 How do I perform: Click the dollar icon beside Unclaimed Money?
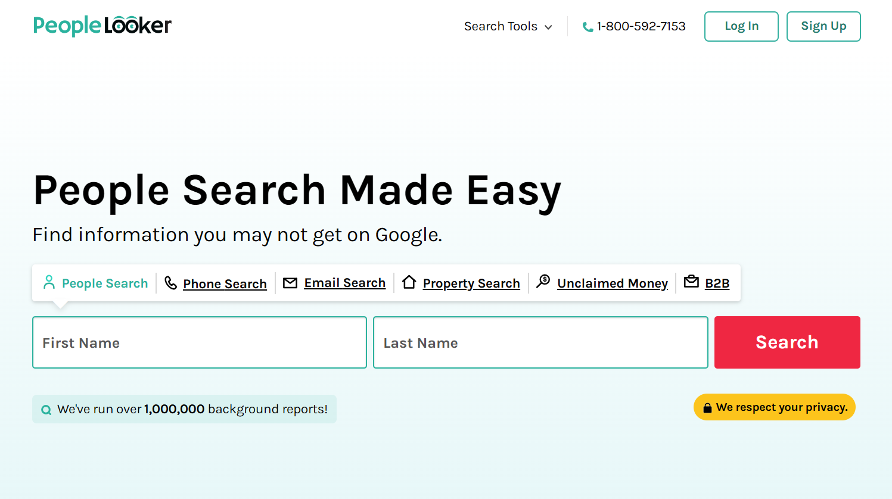(543, 282)
